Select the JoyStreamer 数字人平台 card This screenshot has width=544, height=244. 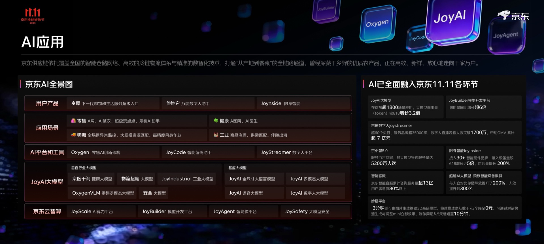(x=303, y=152)
